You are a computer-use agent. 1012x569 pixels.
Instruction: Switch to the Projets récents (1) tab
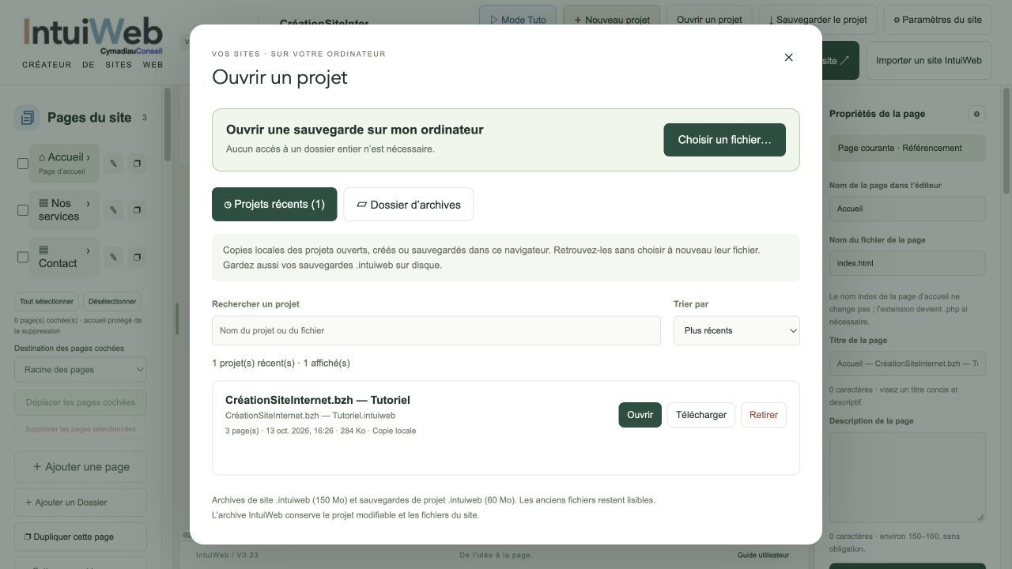coord(274,204)
